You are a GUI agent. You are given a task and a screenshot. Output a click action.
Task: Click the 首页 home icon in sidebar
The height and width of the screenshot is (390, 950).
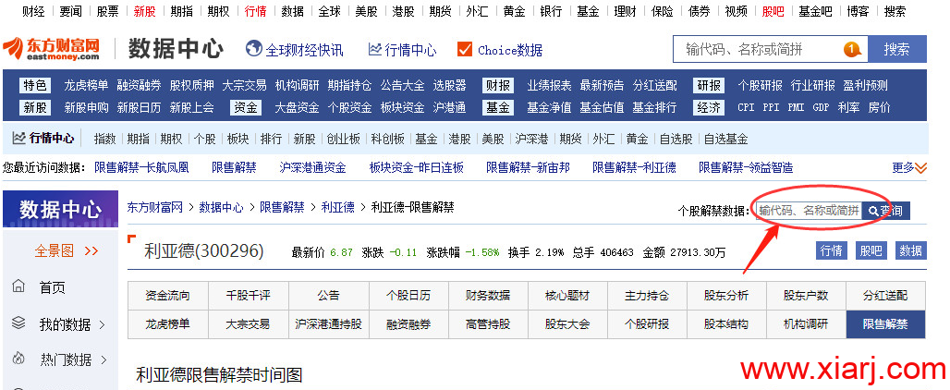tap(19, 287)
